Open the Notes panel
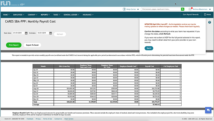 207,14
